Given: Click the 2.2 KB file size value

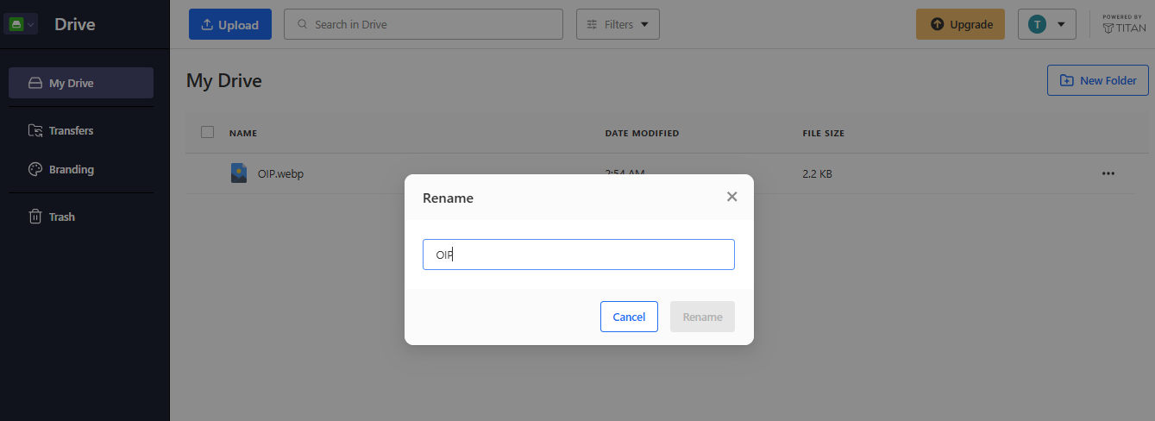Looking at the screenshot, I should pyautogui.click(x=817, y=173).
